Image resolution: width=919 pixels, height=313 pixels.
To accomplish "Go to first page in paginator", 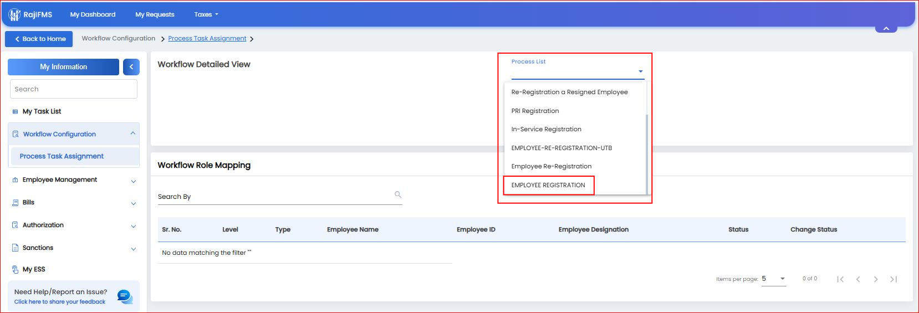I will [840, 279].
